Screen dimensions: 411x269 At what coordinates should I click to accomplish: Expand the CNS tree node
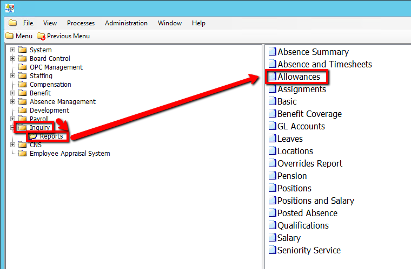pos(12,145)
